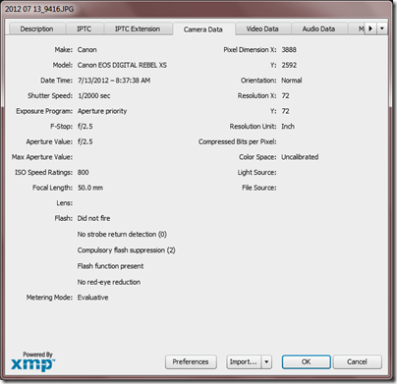This screenshot has width=397, height=384.
Task: Select Make value "Canon"
Action: tap(87, 50)
